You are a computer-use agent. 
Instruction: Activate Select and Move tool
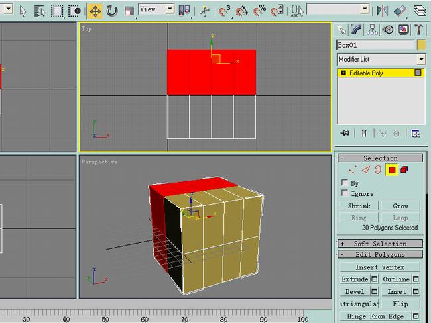[95, 11]
